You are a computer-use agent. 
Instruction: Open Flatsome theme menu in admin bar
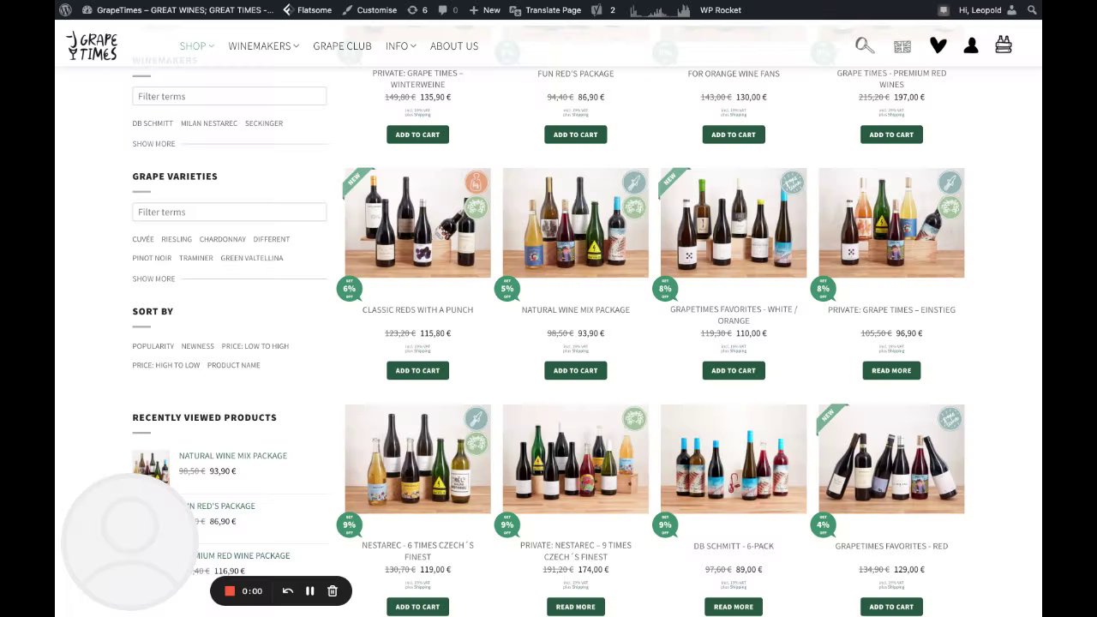[x=308, y=10]
